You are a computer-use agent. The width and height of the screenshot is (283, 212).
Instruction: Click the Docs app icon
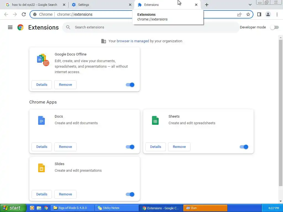(x=41, y=120)
